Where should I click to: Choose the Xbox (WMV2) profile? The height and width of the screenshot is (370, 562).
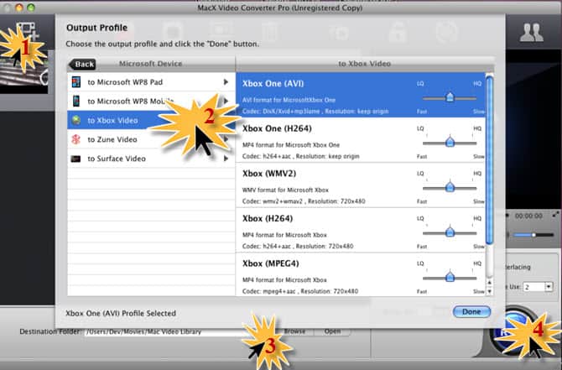pyautogui.click(x=361, y=185)
